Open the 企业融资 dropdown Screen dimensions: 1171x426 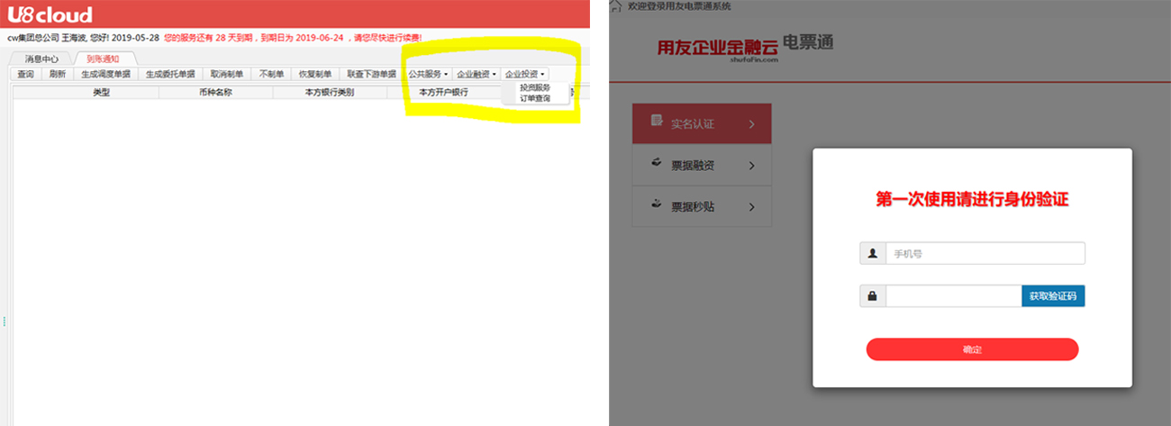(x=477, y=74)
